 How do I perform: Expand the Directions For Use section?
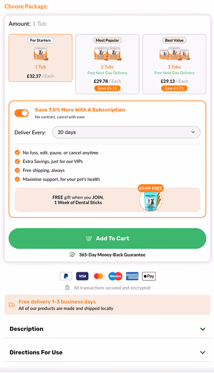[x=107, y=352]
